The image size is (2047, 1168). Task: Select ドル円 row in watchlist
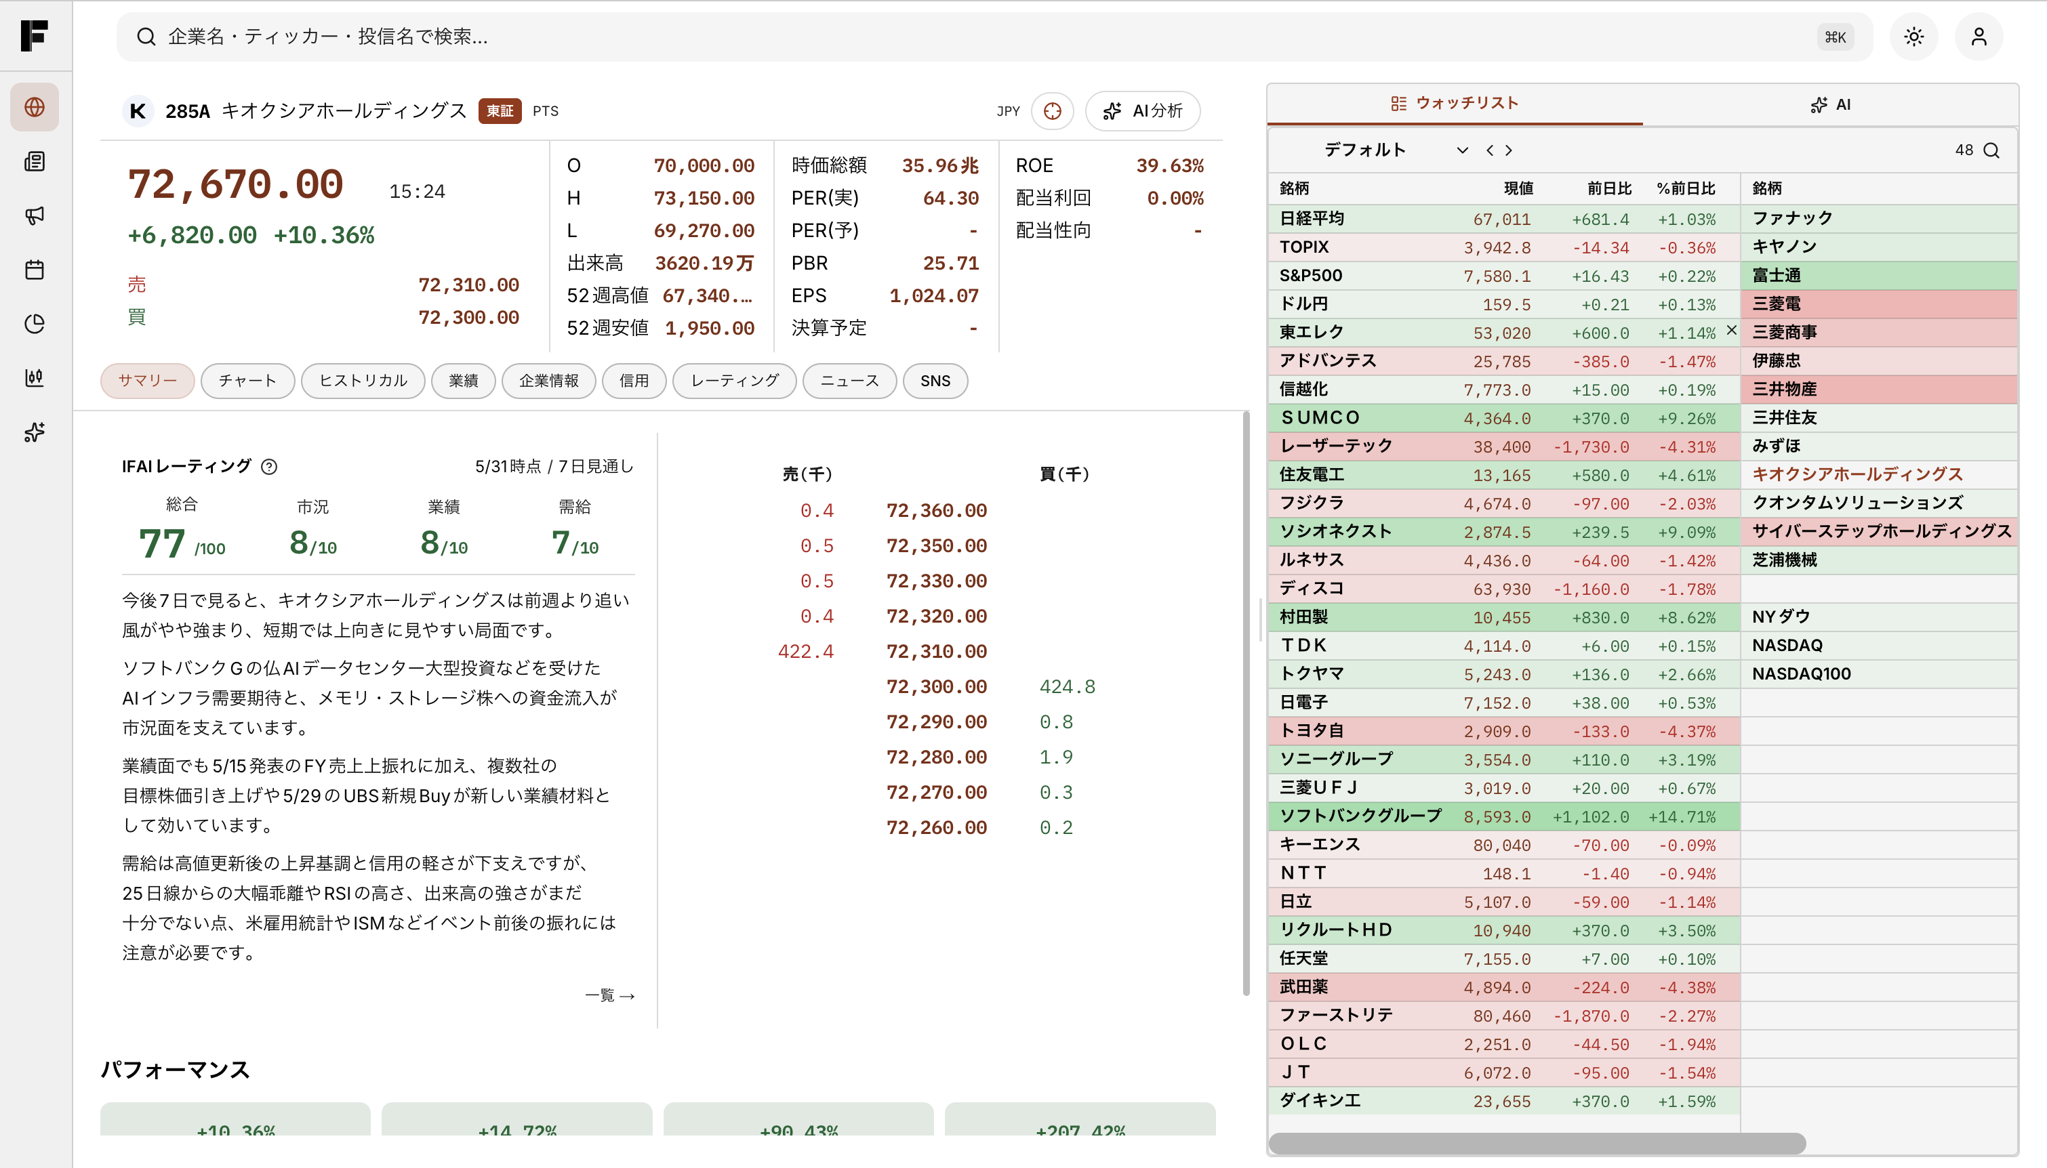click(x=1504, y=304)
